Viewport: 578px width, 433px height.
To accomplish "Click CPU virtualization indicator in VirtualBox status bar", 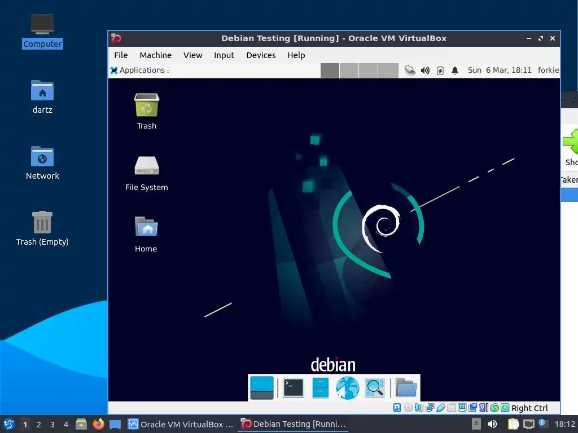I will click(484, 408).
